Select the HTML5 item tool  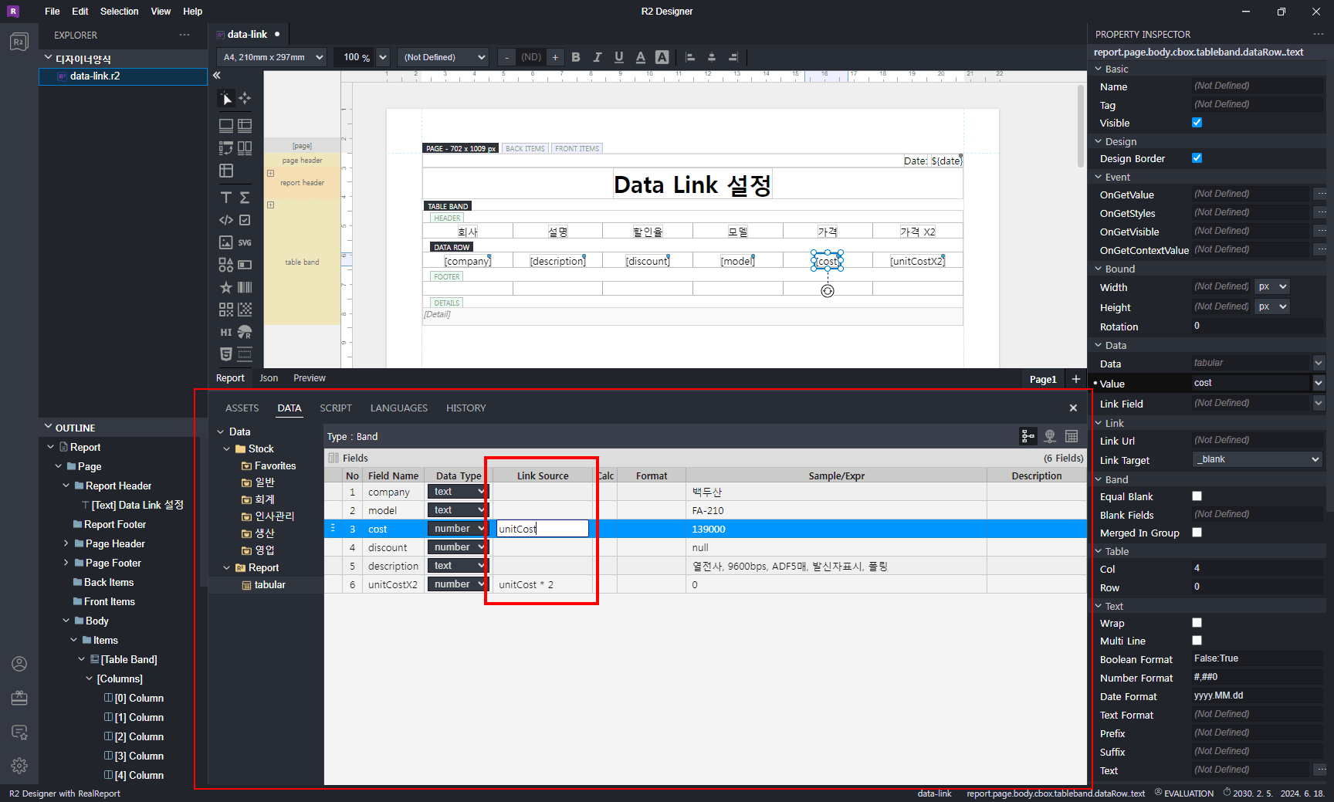coord(225,354)
